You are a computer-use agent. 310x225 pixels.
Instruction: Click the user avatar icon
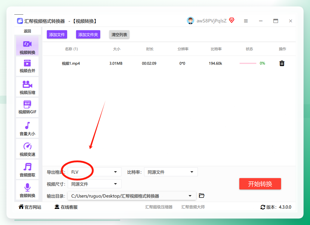pos(190,21)
